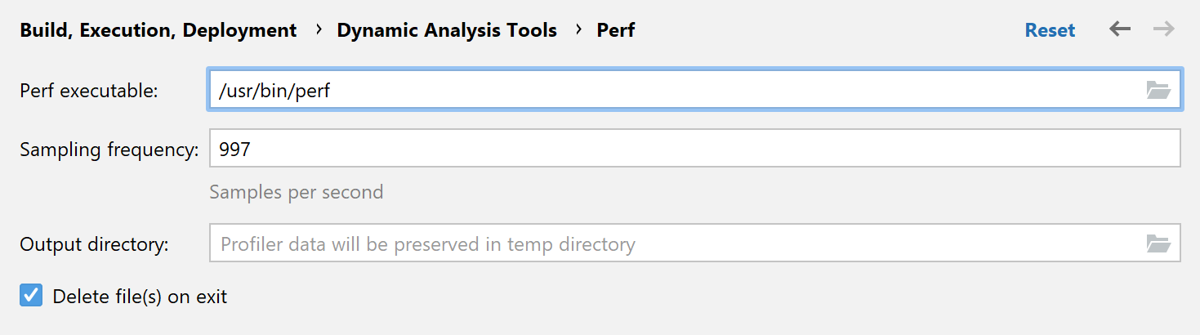Open Build, Execution, Deployment breadcrumb
This screenshot has height=335, width=1200.
click(158, 31)
